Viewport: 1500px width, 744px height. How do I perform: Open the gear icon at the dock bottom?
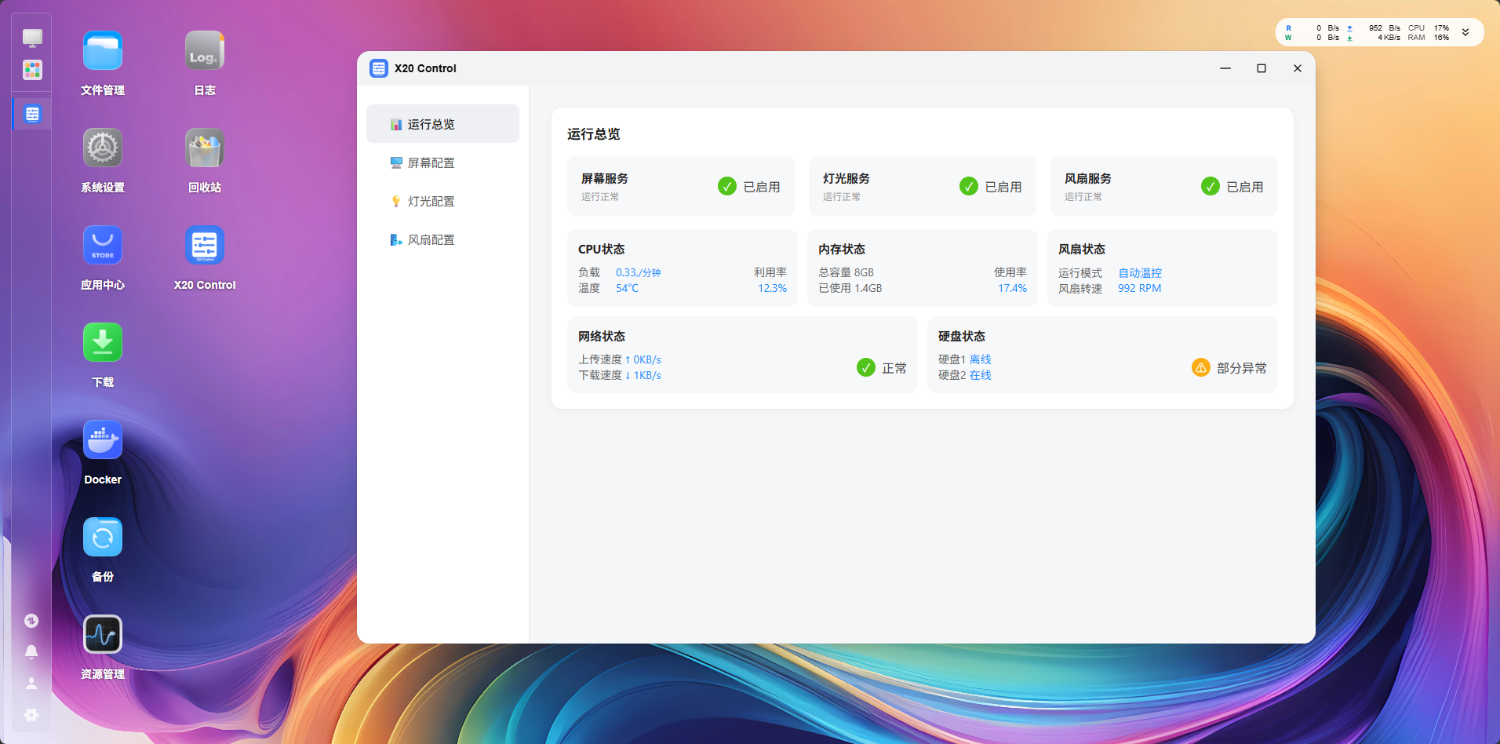click(x=31, y=715)
